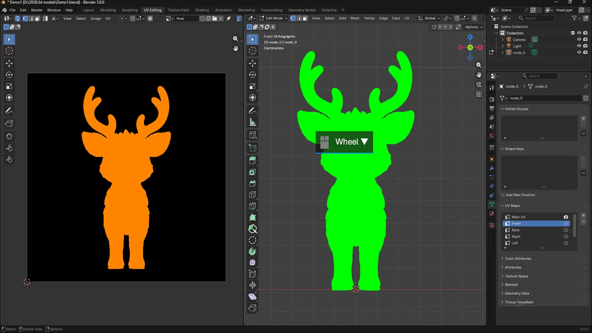The width and height of the screenshot is (592, 333).
Task: Enable the Add Rest Position checkbox
Action: coord(502,195)
